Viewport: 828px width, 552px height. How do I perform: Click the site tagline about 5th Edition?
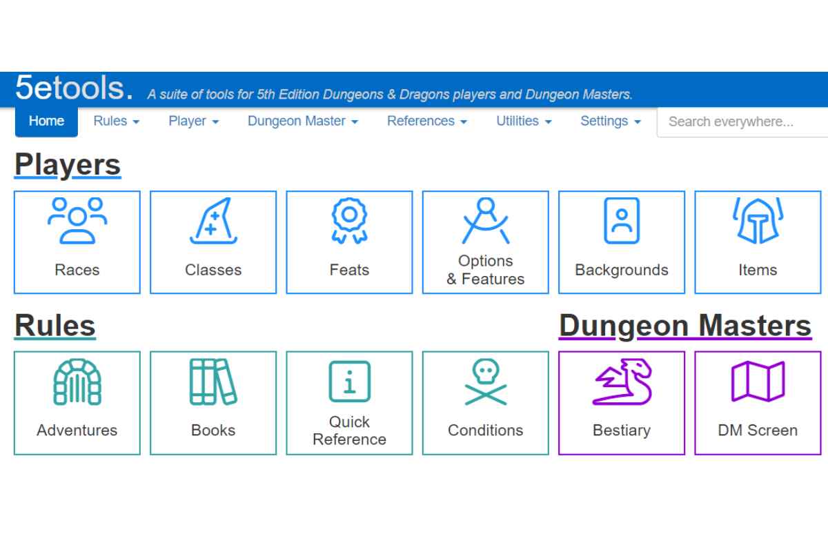click(x=390, y=95)
